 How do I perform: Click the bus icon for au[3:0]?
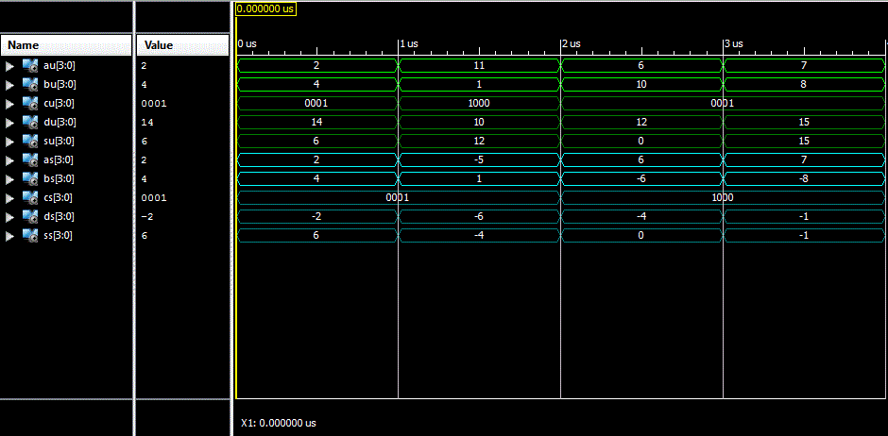click(x=29, y=66)
